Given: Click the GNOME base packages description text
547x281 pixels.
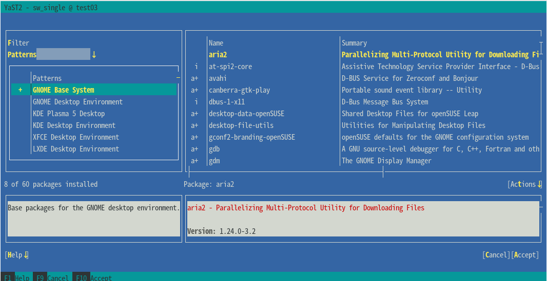Looking at the screenshot, I should [93, 208].
